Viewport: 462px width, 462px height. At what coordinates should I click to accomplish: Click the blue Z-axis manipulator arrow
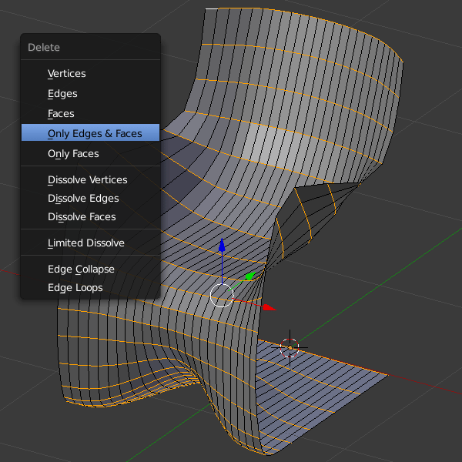(x=222, y=246)
